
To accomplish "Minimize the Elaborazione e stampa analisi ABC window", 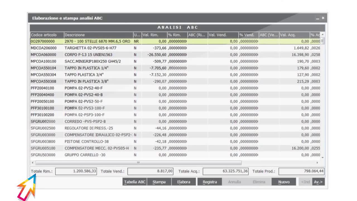I will click(317, 18).
